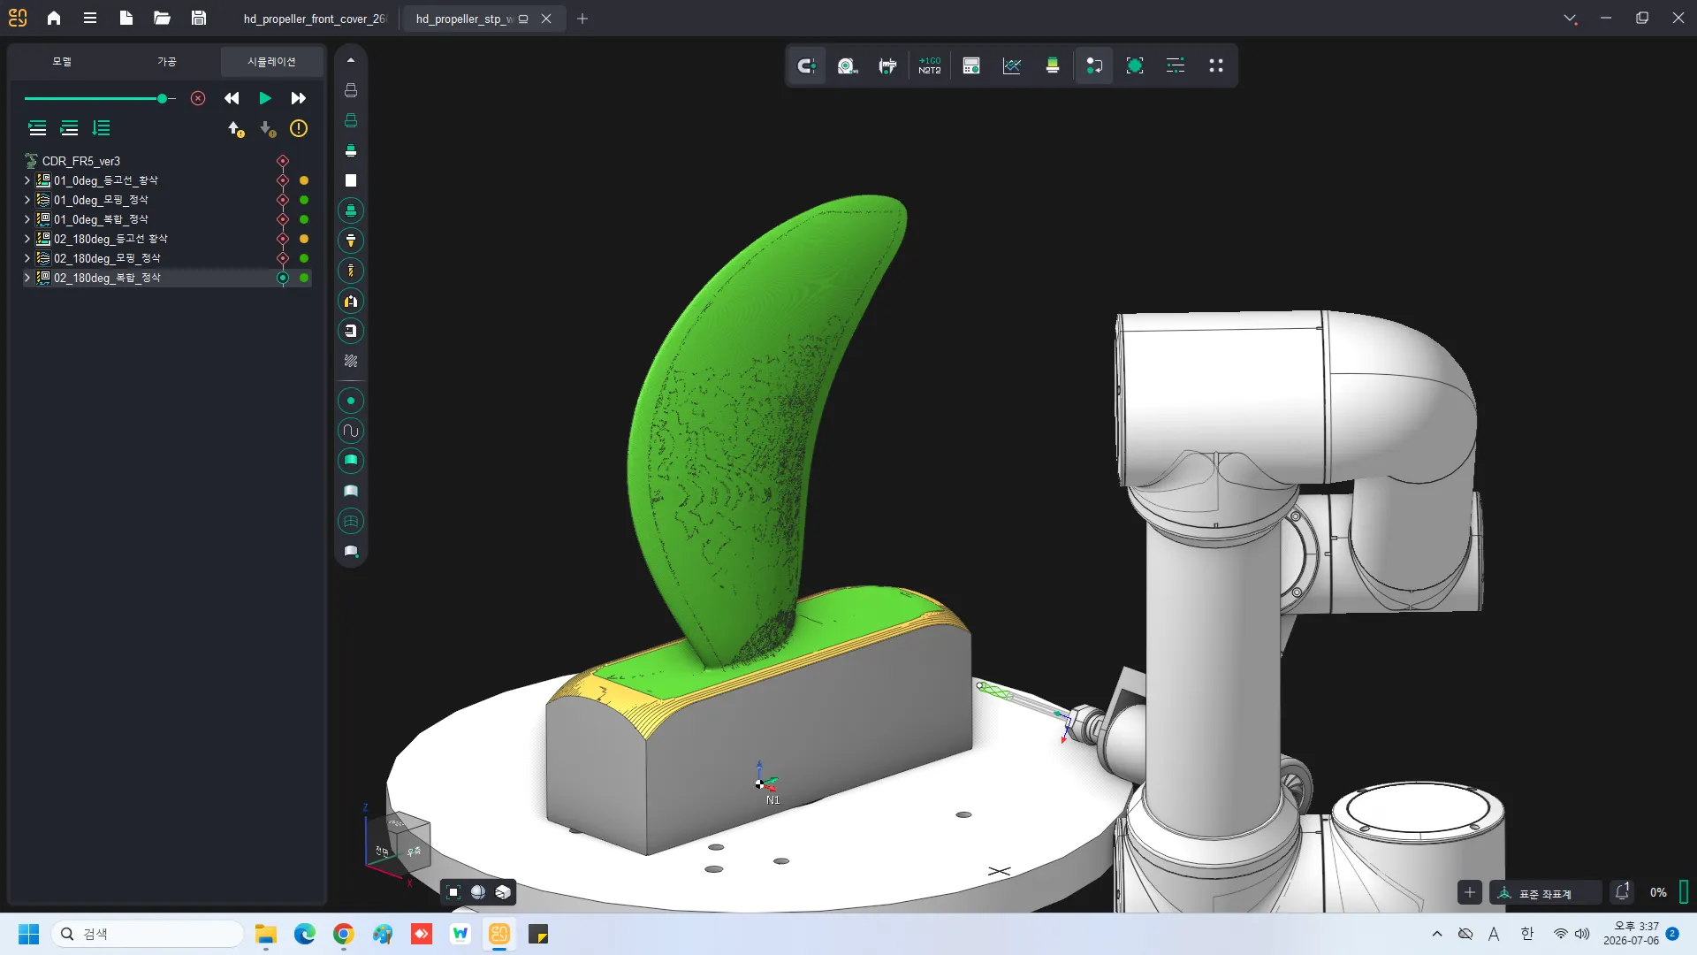Click the magnet snap tool icon
Image resolution: width=1697 pixels, height=955 pixels.
(x=806, y=65)
